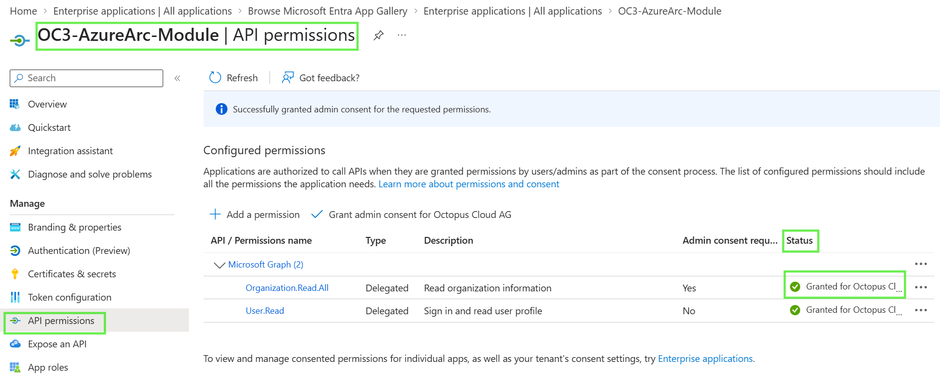940x377 pixels.
Task: Open the User.Read permission link
Action: click(x=264, y=311)
